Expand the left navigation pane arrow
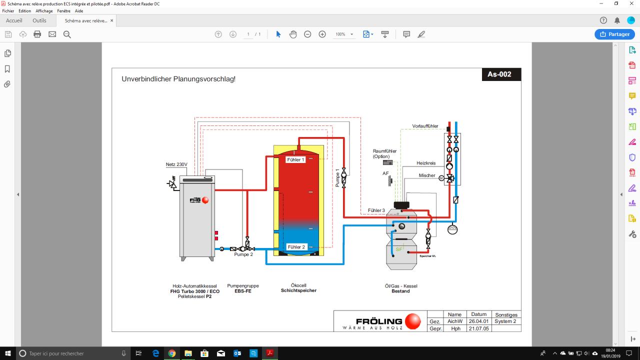 click(18, 194)
